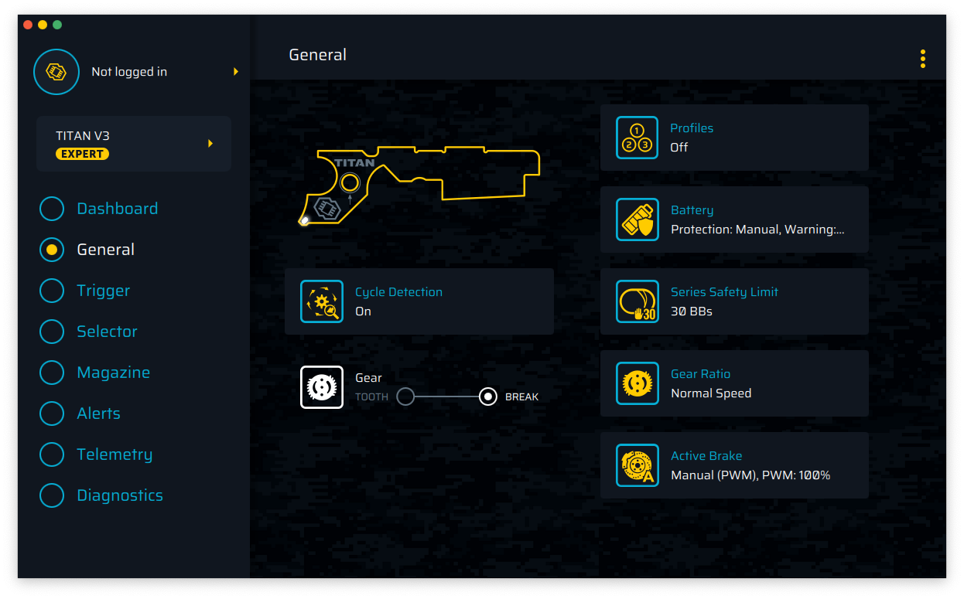Click the Active Brake disc icon
The image size is (964, 599).
coord(637,465)
